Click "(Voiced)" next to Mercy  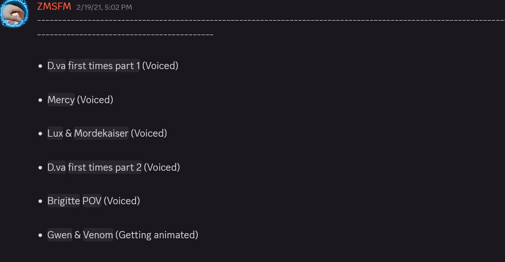95,100
